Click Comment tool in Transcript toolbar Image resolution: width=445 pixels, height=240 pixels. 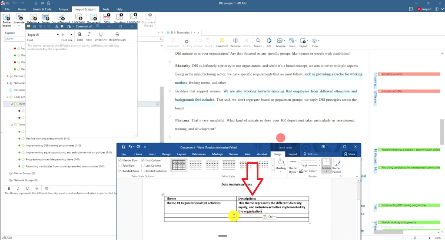click(222, 43)
